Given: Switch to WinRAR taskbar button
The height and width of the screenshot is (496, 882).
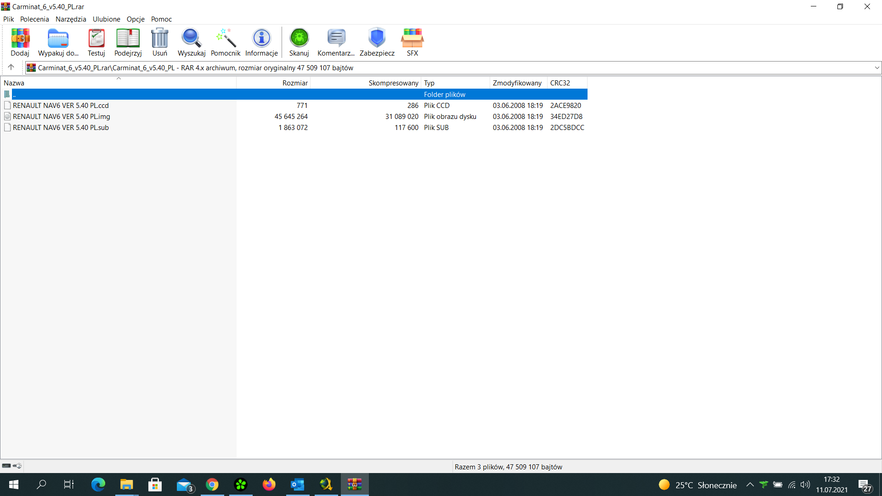Looking at the screenshot, I should 355,485.
